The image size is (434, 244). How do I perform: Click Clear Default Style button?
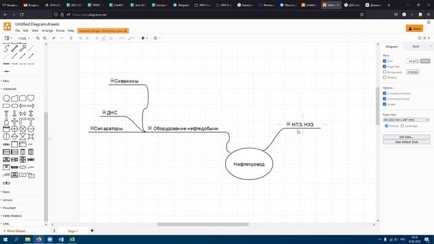[406, 142]
